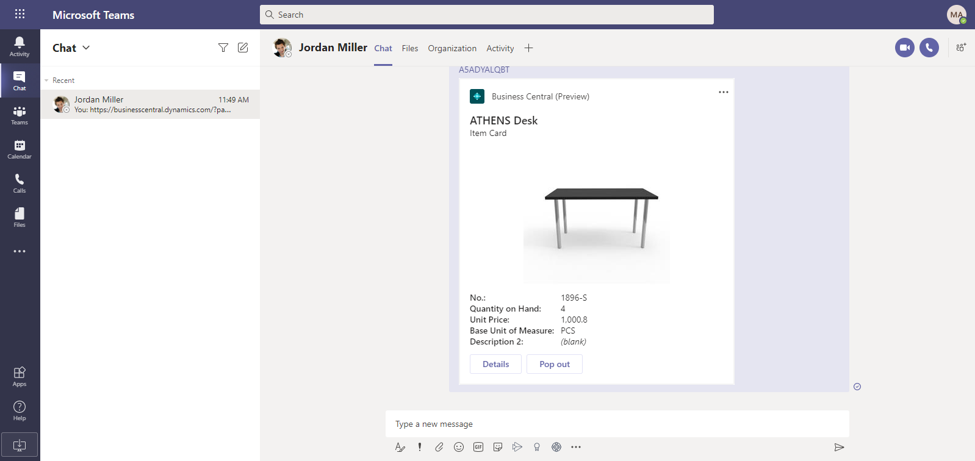
Task: Open the Sticker picker
Action: tap(498, 447)
